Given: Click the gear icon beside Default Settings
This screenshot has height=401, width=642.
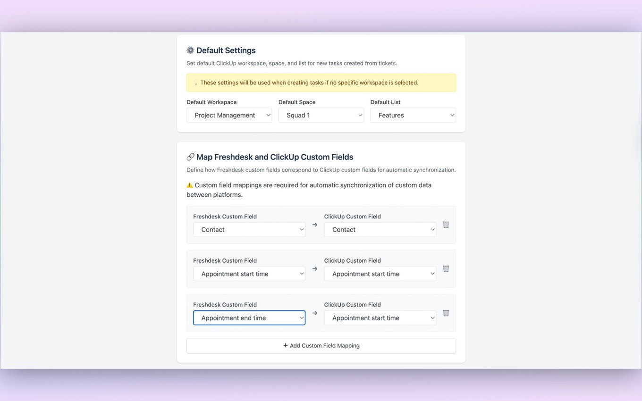Looking at the screenshot, I should tap(190, 50).
